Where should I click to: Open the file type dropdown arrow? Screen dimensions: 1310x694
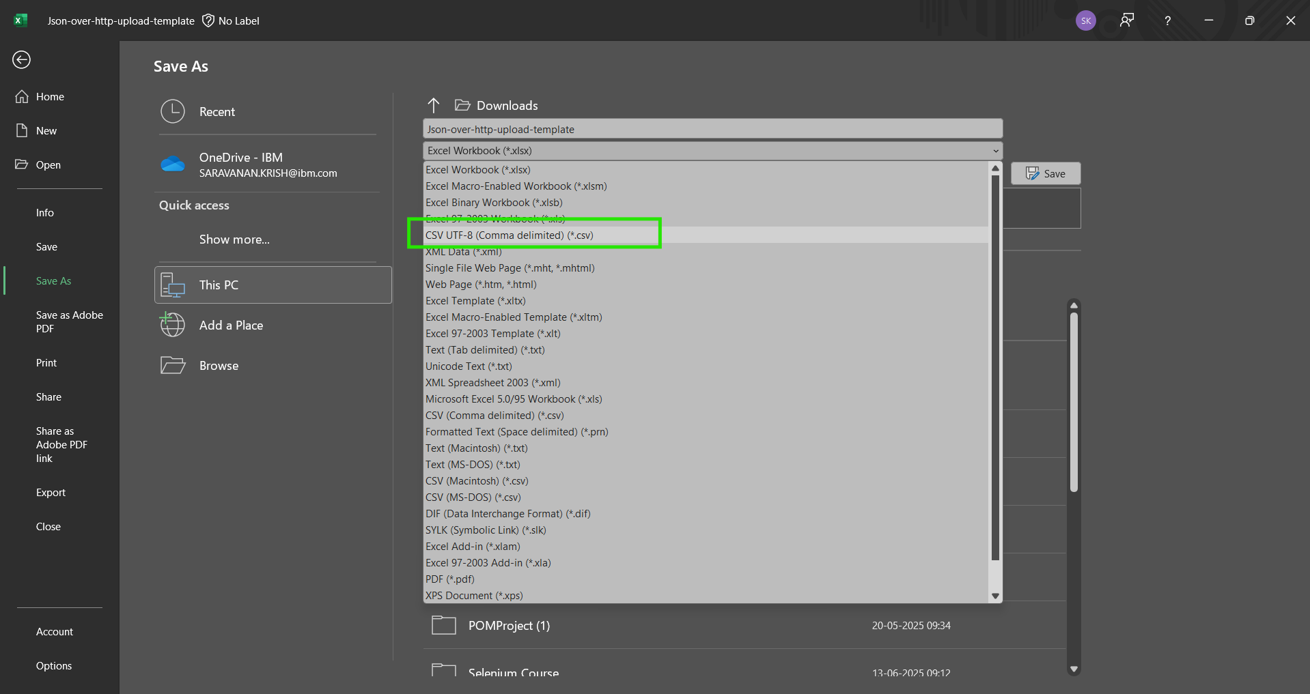coord(996,151)
